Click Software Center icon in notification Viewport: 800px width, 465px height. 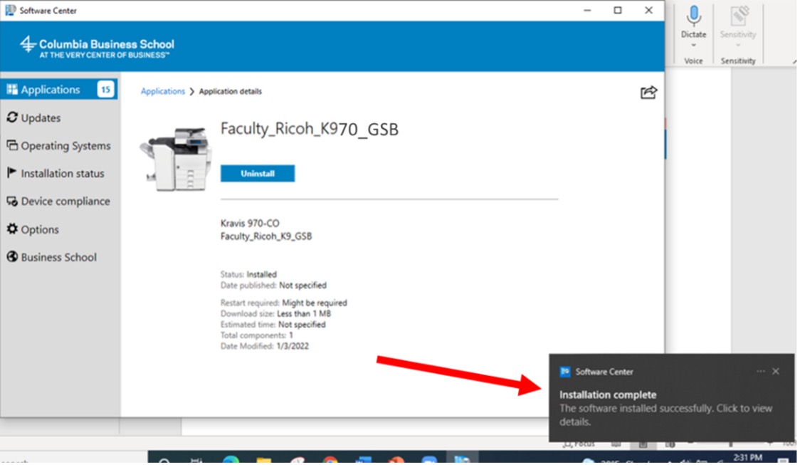tap(565, 372)
